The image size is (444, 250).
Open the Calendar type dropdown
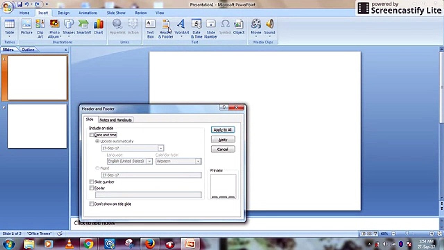(x=198, y=161)
